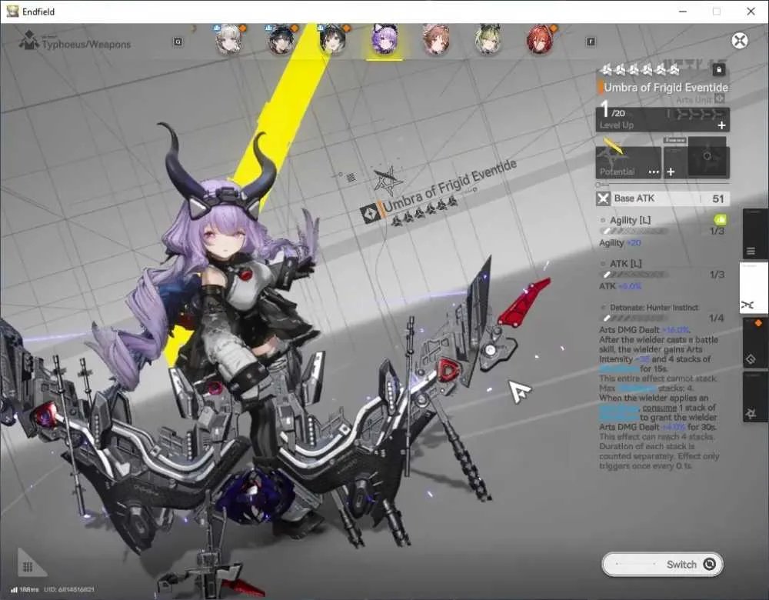
Task: Open the dark essence slot with circle
Action: point(707,157)
